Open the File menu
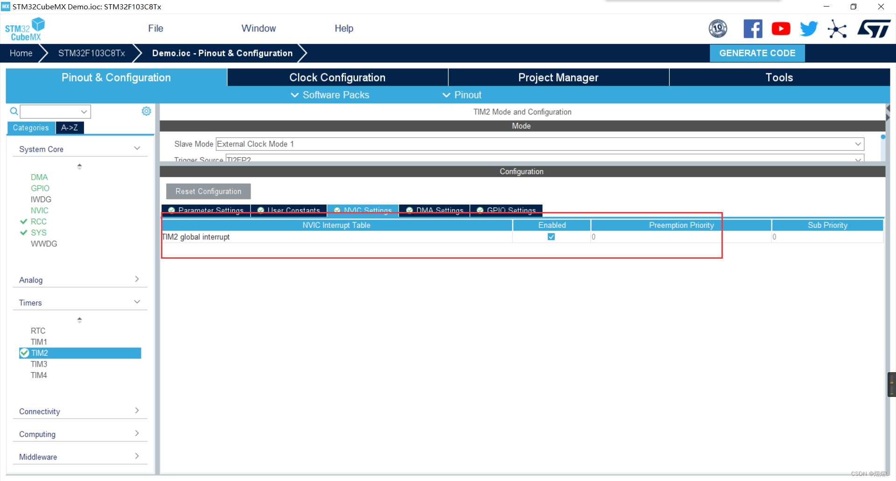This screenshot has height=481, width=896. pos(155,28)
